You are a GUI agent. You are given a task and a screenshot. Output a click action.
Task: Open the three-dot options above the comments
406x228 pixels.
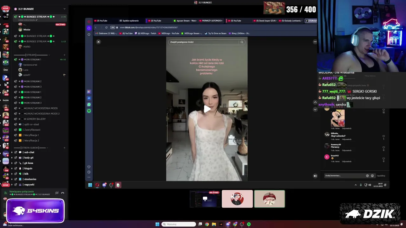[315, 42]
